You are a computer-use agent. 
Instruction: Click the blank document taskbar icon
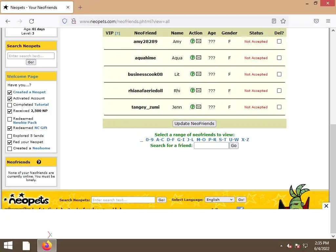(26, 245)
